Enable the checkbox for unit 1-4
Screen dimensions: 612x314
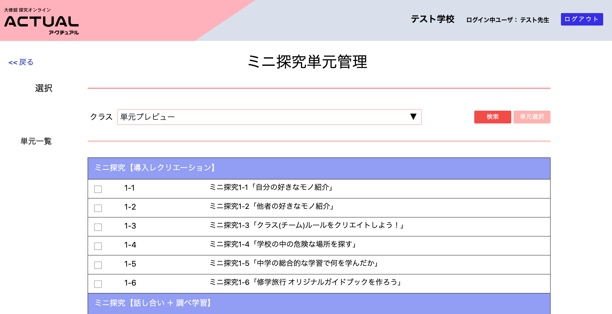point(98,246)
